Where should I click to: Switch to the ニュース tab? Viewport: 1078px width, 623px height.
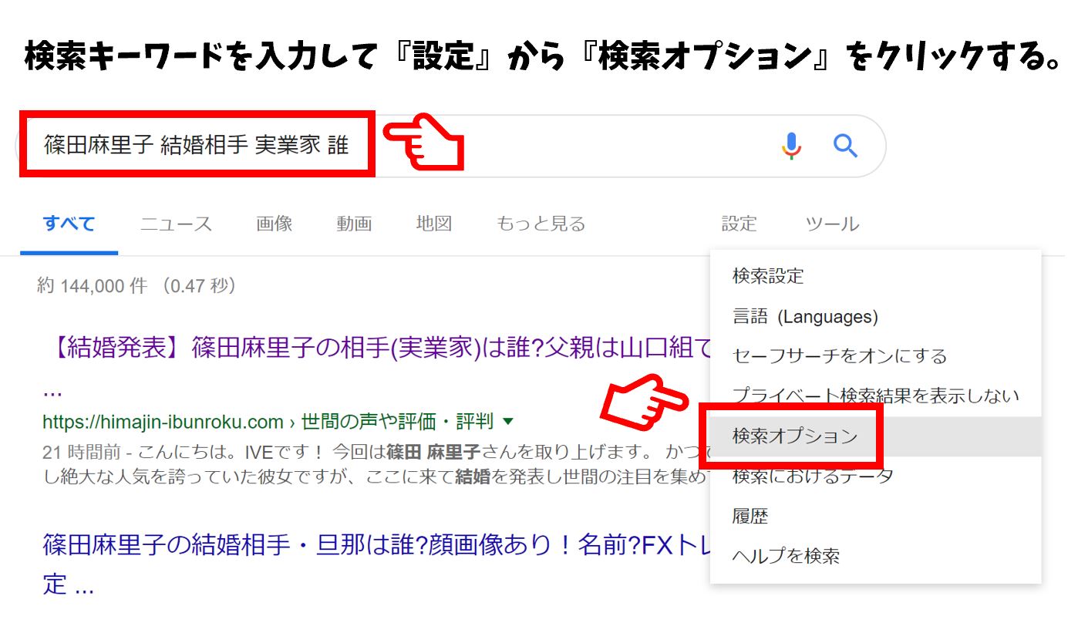(x=176, y=224)
